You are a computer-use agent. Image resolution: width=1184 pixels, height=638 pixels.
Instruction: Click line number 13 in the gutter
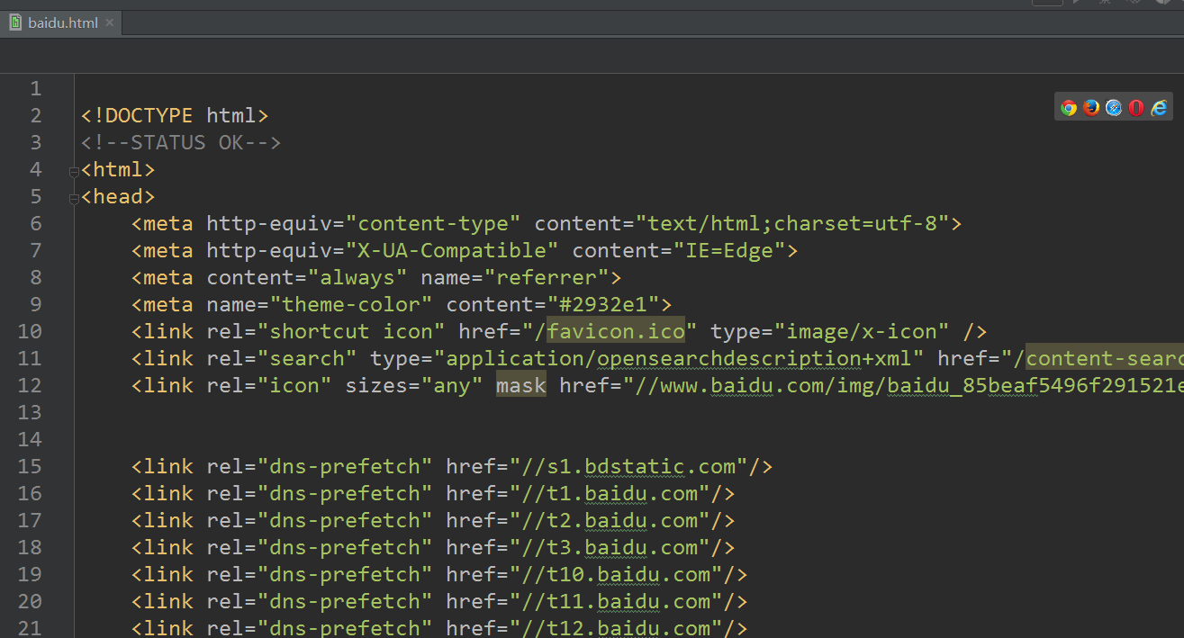30,412
